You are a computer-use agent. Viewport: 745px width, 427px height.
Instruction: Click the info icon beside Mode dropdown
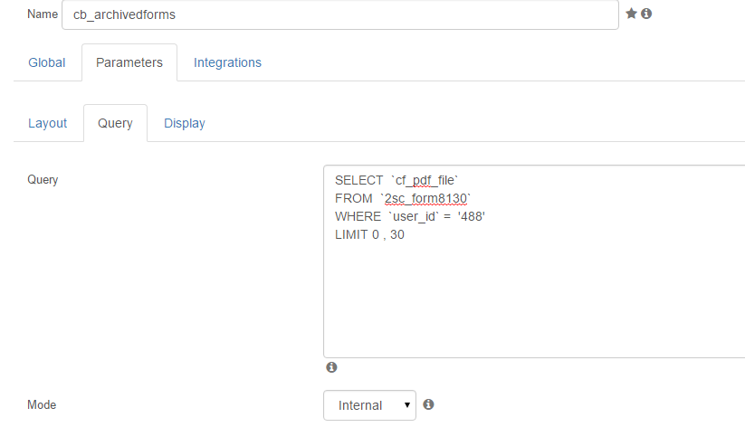coord(428,404)
